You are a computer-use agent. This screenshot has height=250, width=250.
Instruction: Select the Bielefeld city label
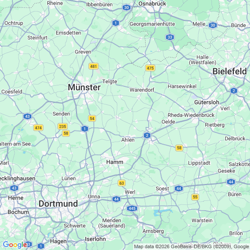(230, 71)
